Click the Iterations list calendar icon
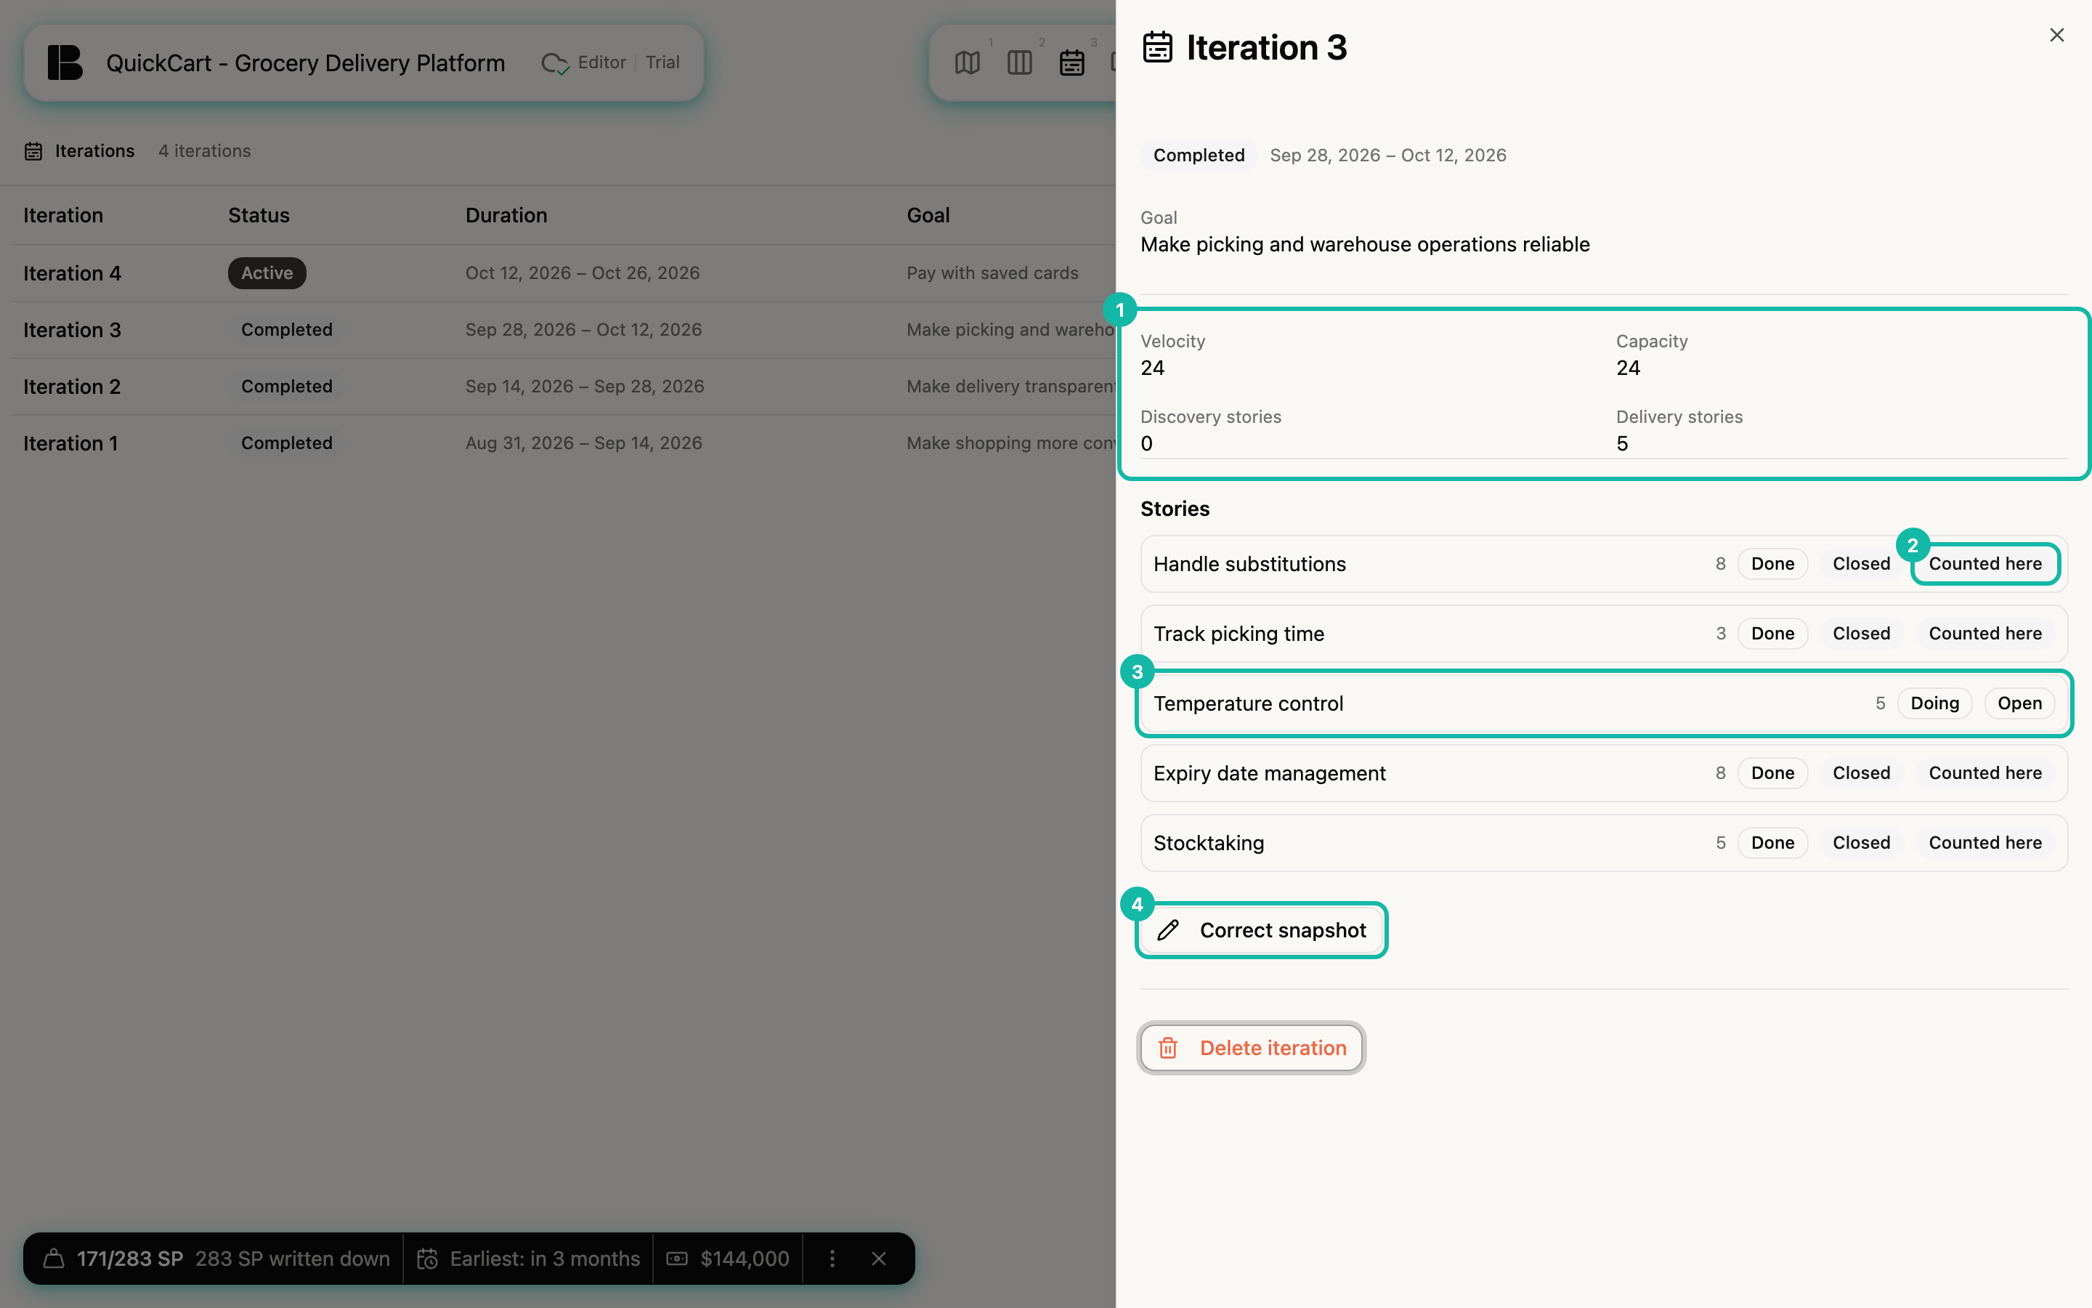Viewport: 2092px width, 1308px height. click(x=33, y=150)
